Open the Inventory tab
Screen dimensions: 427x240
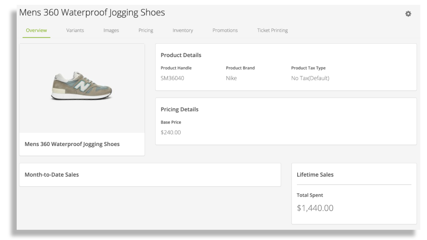click(x=183, y=30)
